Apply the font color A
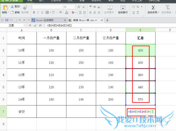This screenshot has width=176, height=131. [x=67, y=12]
